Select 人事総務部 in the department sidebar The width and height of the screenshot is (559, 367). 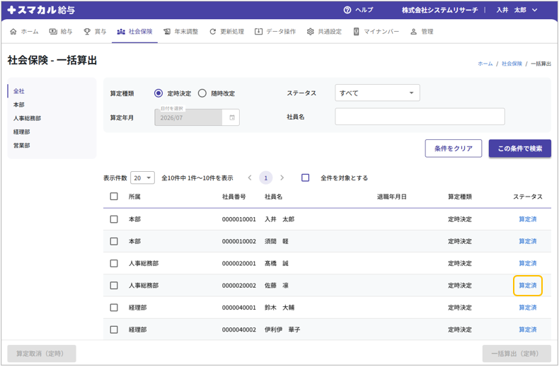click(27, 119)
